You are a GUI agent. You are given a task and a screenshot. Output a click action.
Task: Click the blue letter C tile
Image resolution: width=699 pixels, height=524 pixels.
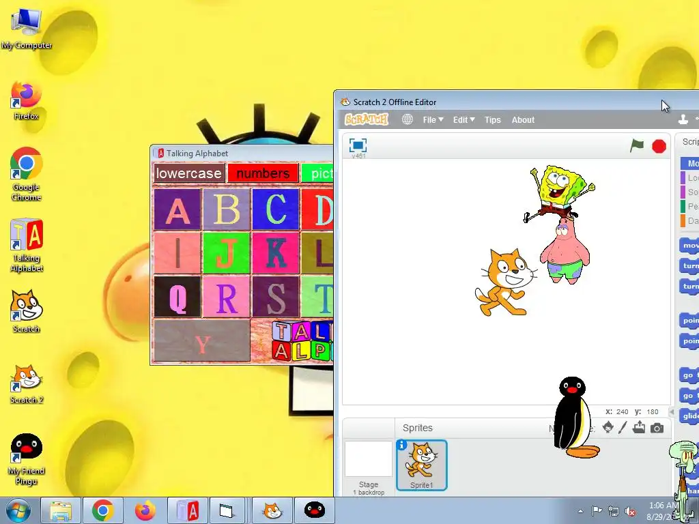click(x=276, y=209)
